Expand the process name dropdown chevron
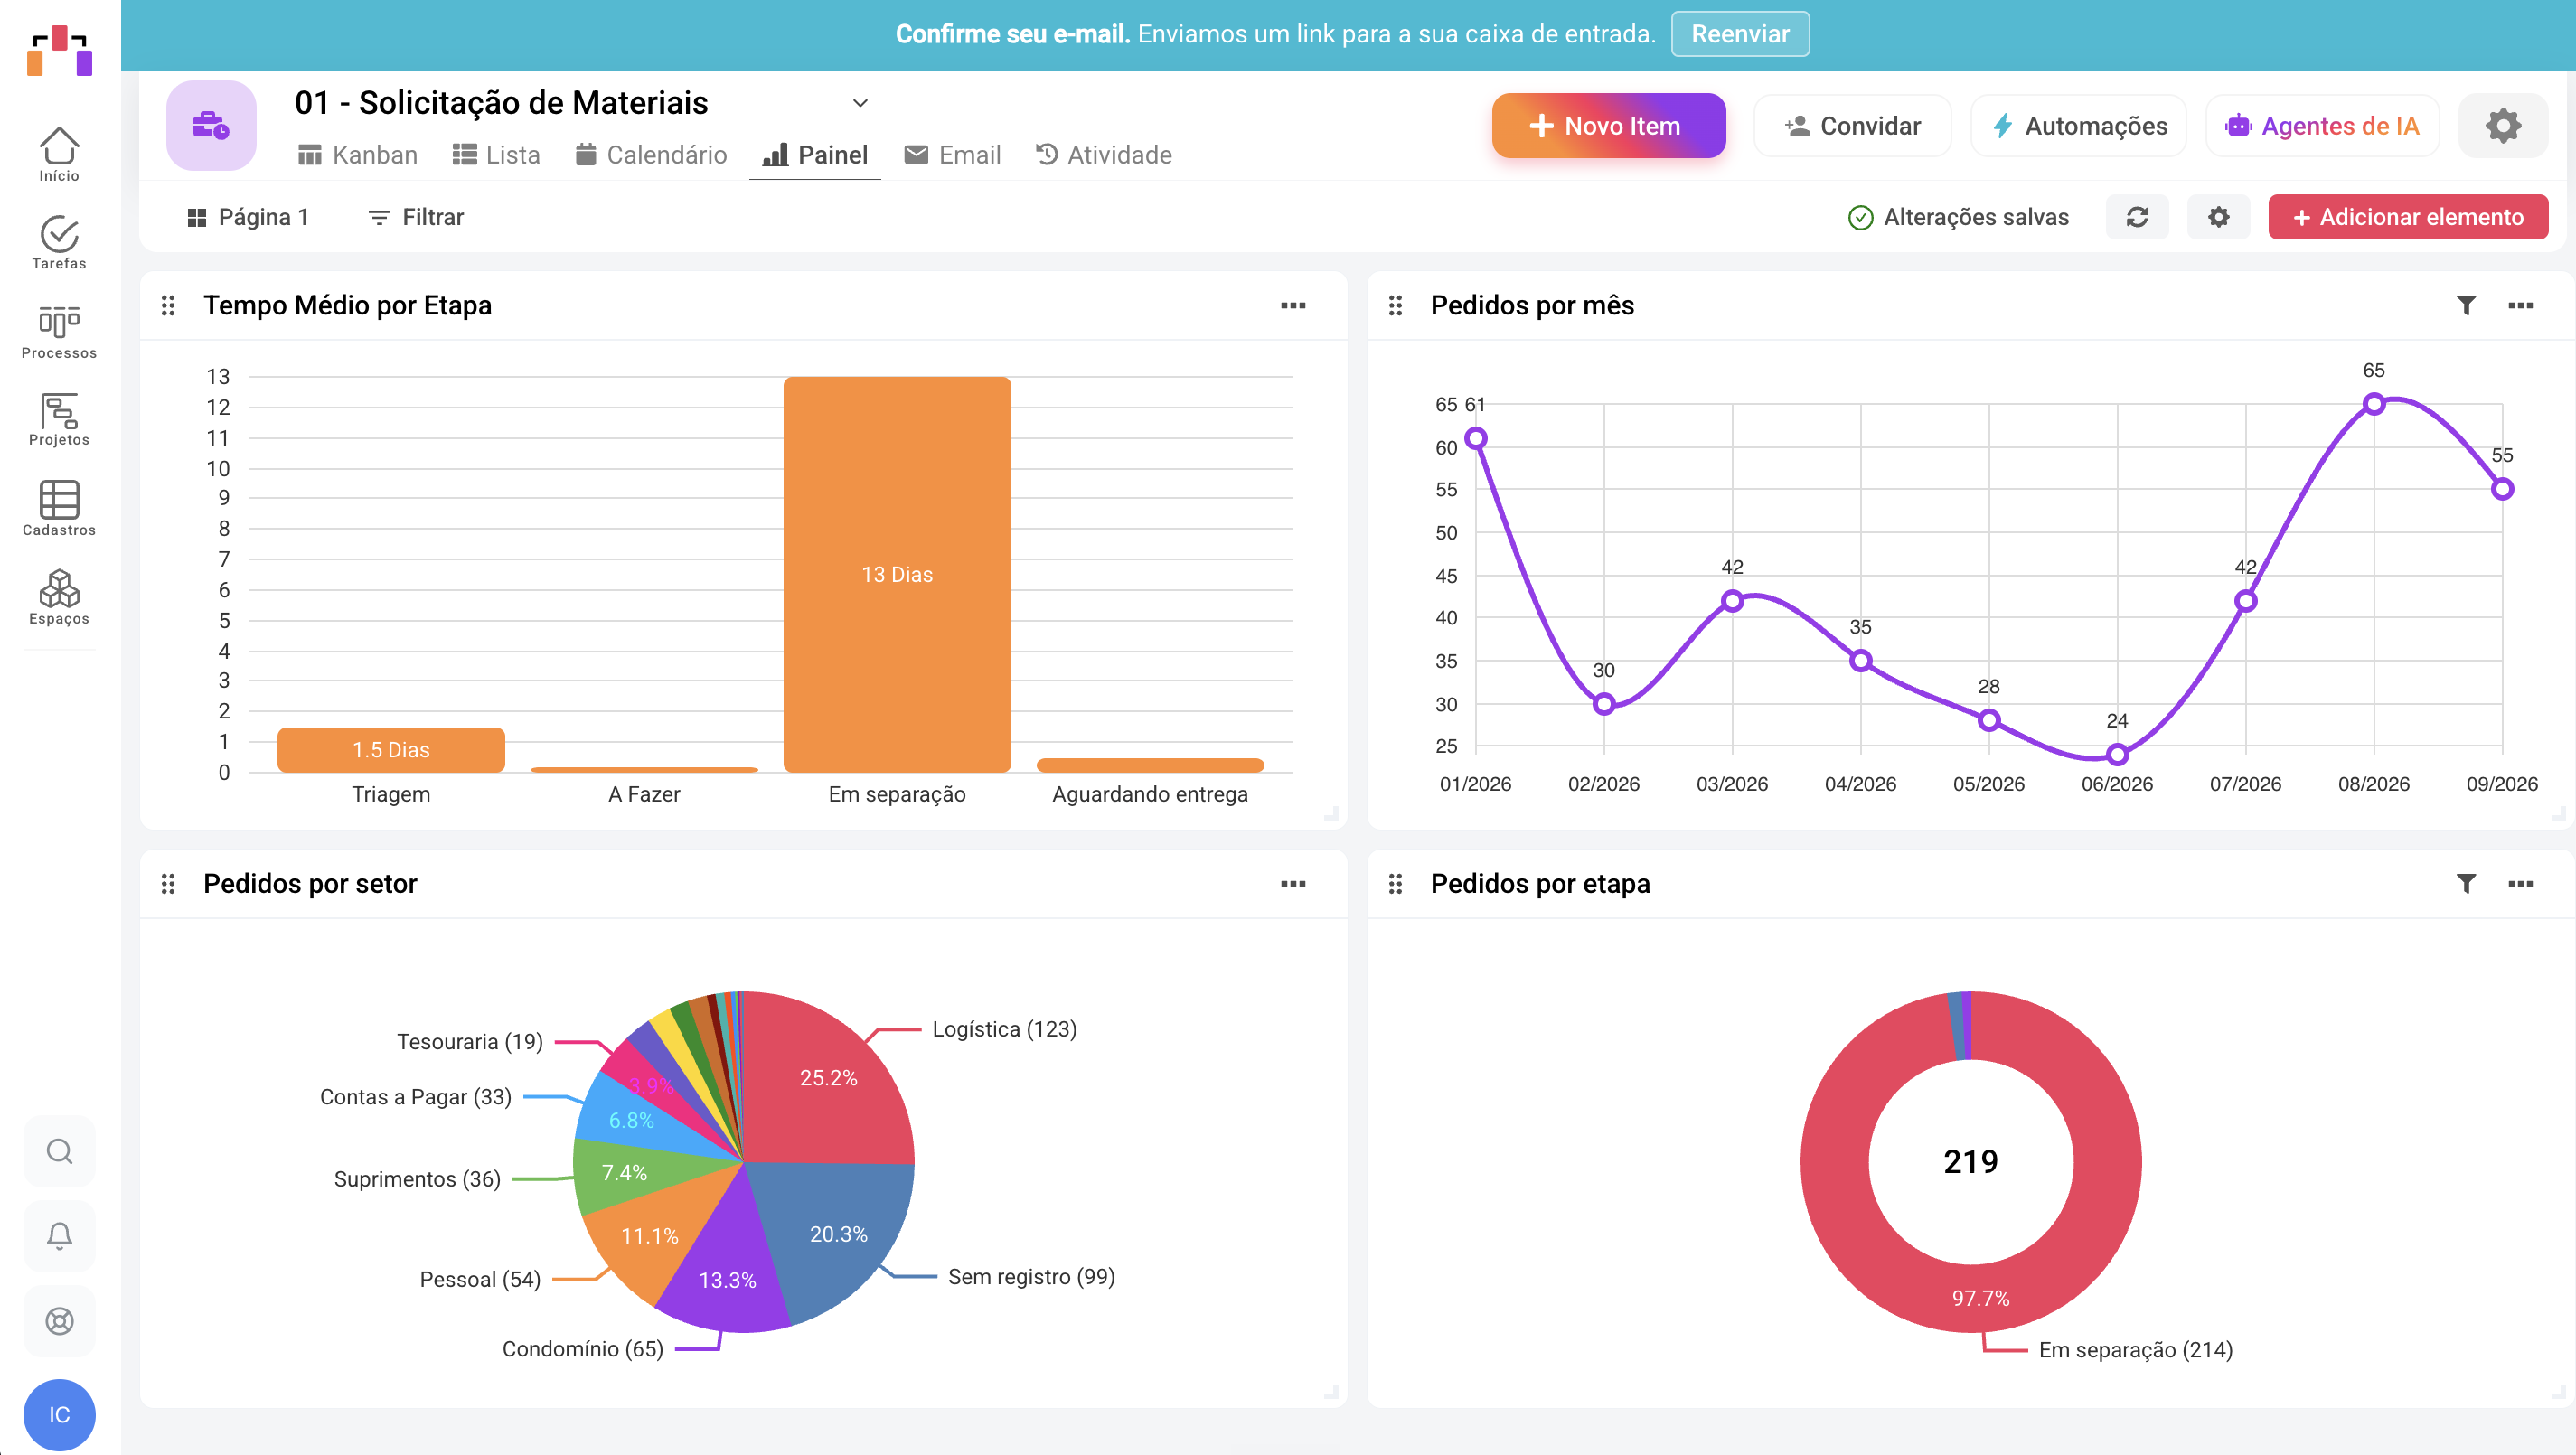 coord(860,103)
